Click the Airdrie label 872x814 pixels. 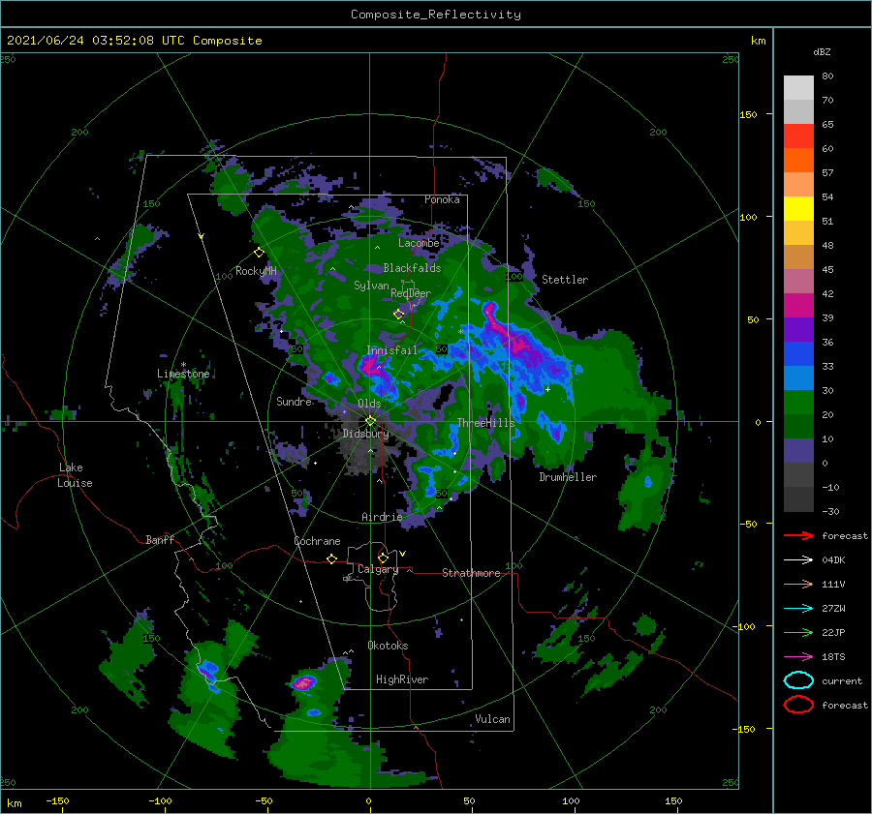[382, 517]
